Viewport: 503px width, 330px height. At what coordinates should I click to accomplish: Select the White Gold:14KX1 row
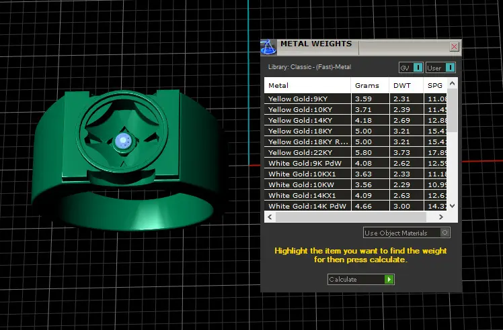pos(356,195)
